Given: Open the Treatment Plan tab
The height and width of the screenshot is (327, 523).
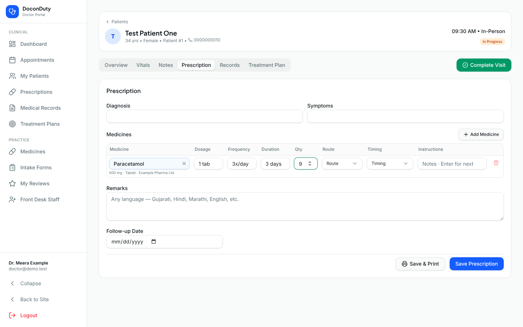Looking at the screenshot, I should coord(267,65).
